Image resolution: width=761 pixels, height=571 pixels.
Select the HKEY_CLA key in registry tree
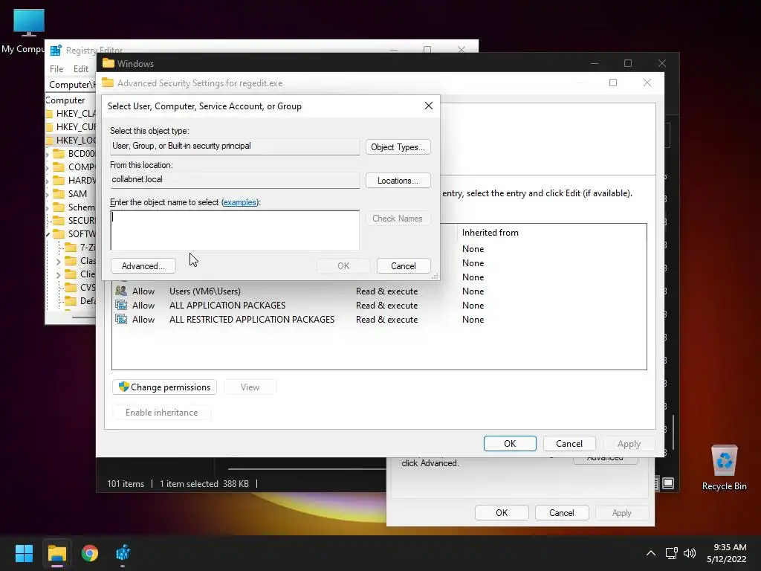(x=76, y=114)
